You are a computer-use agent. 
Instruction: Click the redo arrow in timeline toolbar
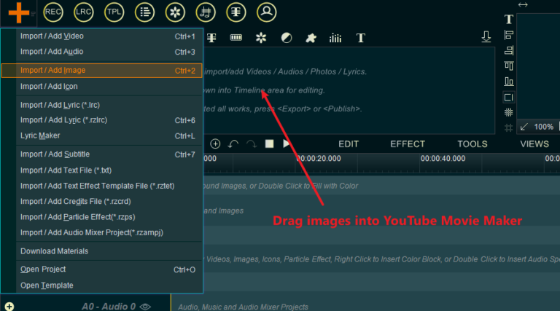tap(251, 144)
